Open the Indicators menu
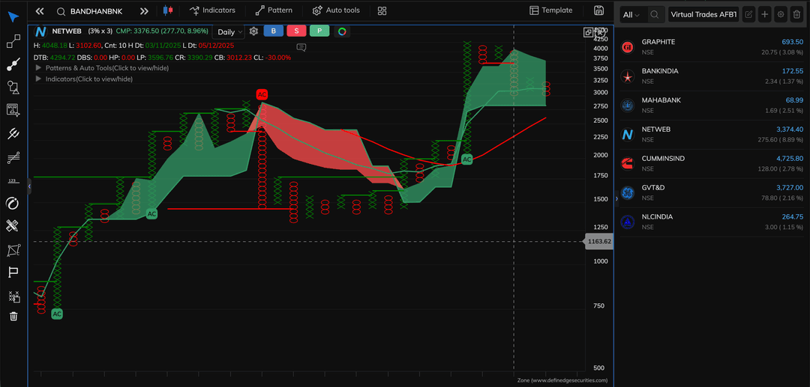 tap(212, 10)
